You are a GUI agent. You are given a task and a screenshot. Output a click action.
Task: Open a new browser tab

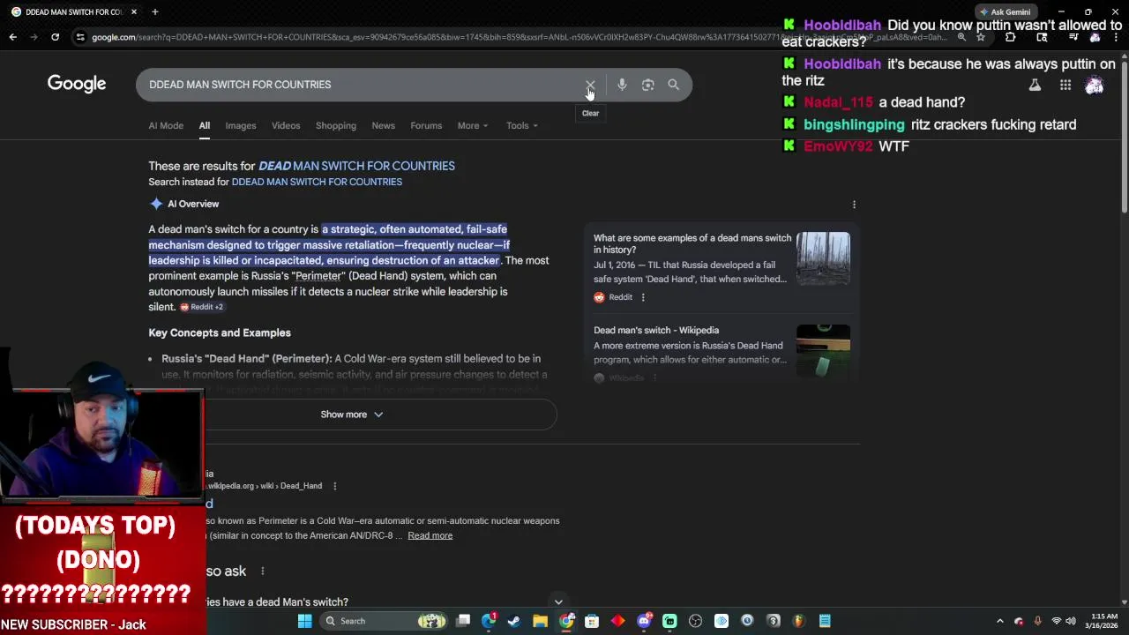click(x=154, y=11)
